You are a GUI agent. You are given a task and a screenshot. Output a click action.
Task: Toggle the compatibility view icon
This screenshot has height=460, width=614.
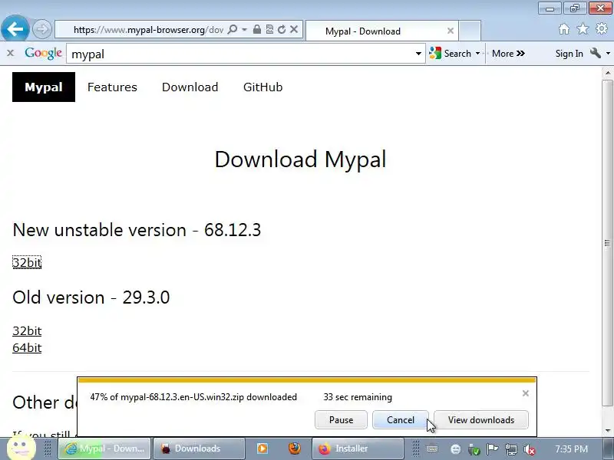coord(269,29)
